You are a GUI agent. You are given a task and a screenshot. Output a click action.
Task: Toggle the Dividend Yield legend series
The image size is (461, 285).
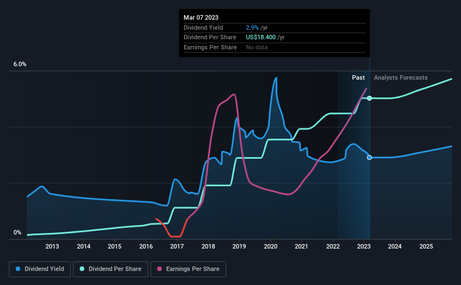[40, 269]
